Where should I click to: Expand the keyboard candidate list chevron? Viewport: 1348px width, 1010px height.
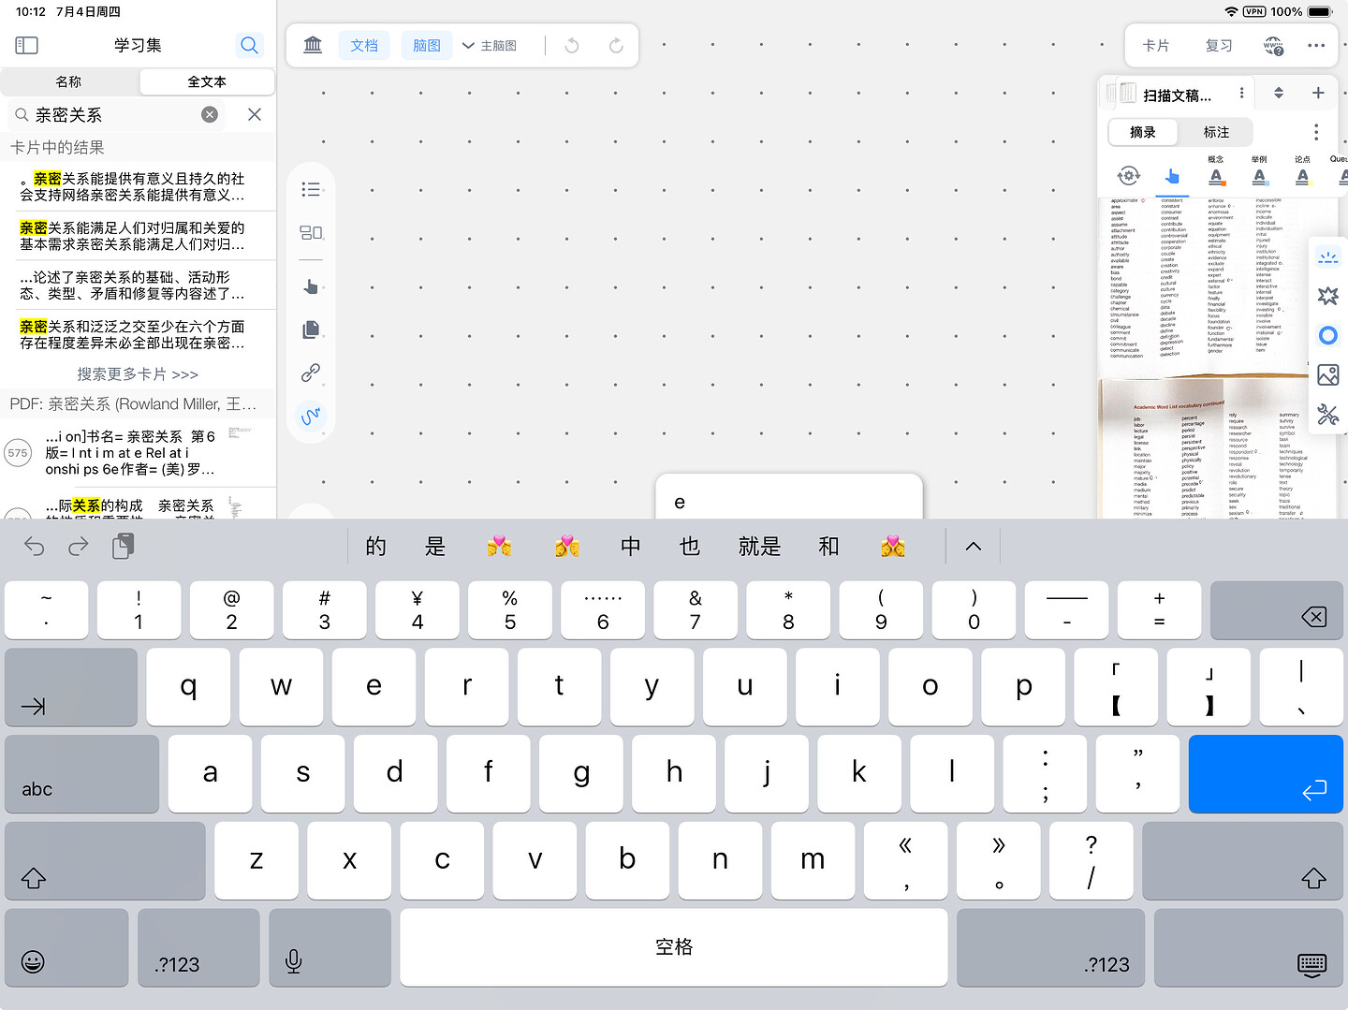[974, 547]
